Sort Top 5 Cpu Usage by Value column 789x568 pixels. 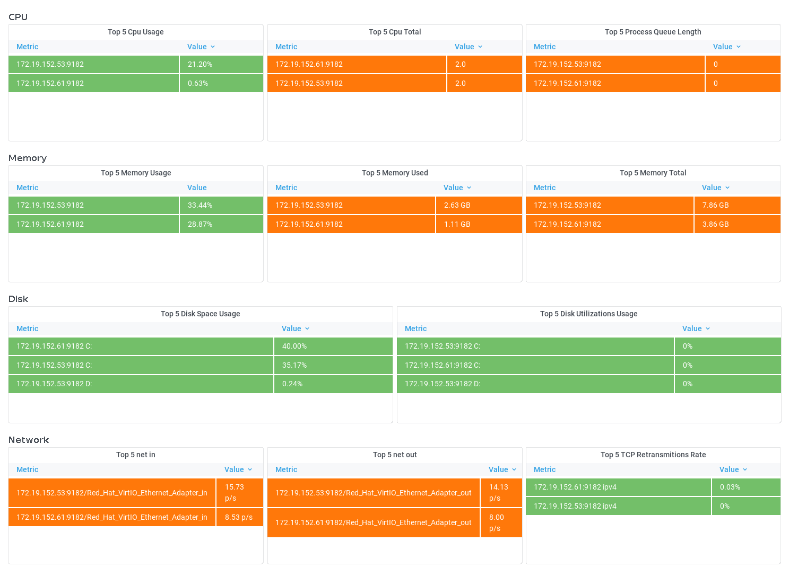point(201,47)
